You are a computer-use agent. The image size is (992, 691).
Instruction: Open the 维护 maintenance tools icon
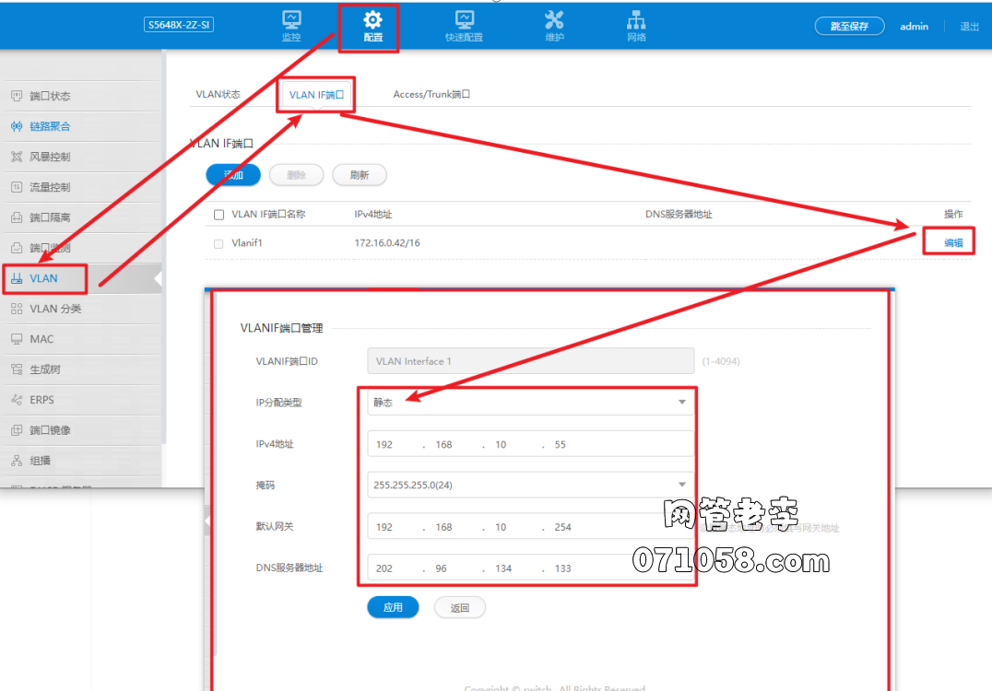tap(554, 21)
